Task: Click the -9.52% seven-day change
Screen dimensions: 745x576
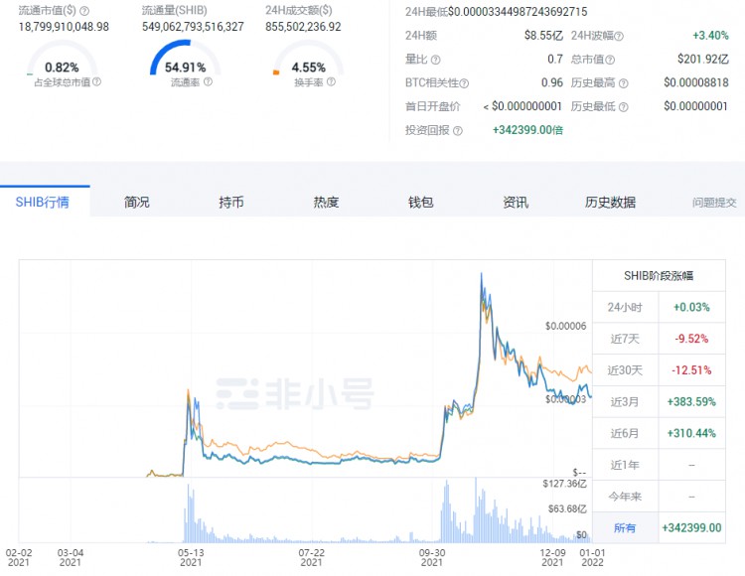Action: tap(691, 339)
